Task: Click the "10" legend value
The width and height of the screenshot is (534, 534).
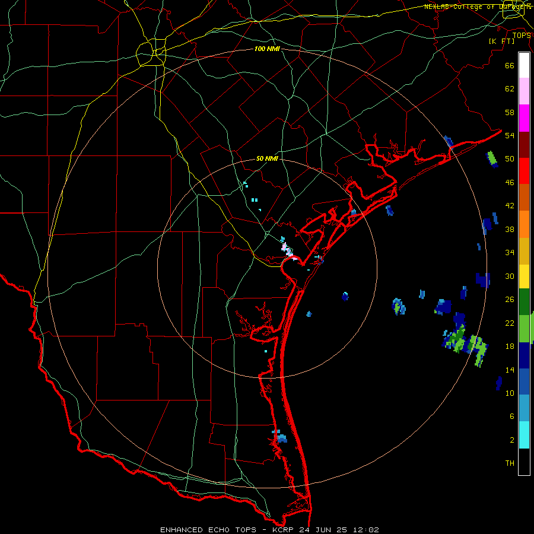Action: 510,393
